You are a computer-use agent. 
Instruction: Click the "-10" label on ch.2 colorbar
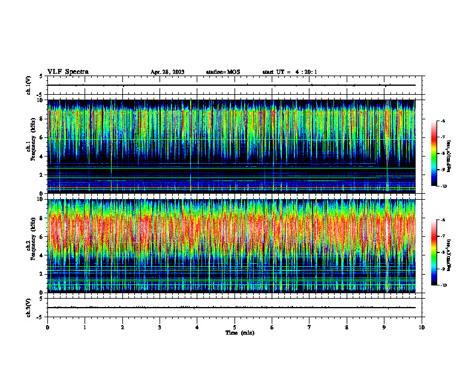point(443,285)
